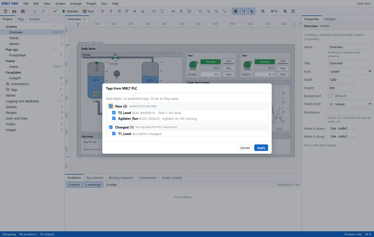374x237 pixels.
Task: Click the Background color swatch
Action: pyautogui.click(x=330, y=96)
